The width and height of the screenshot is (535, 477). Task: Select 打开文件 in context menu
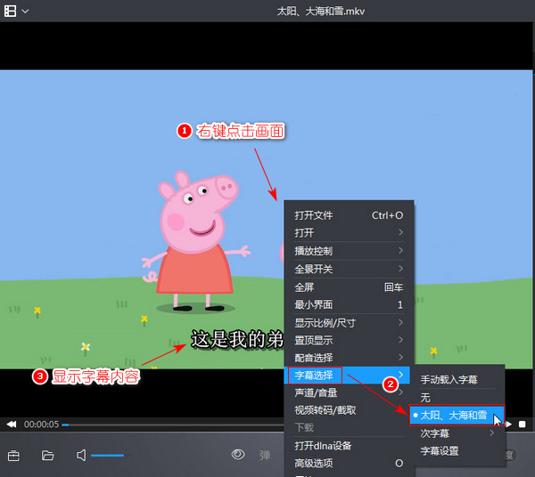click(x=349, y=215)
